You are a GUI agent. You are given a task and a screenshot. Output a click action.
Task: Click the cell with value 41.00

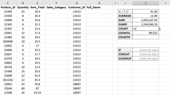point(146,12)
